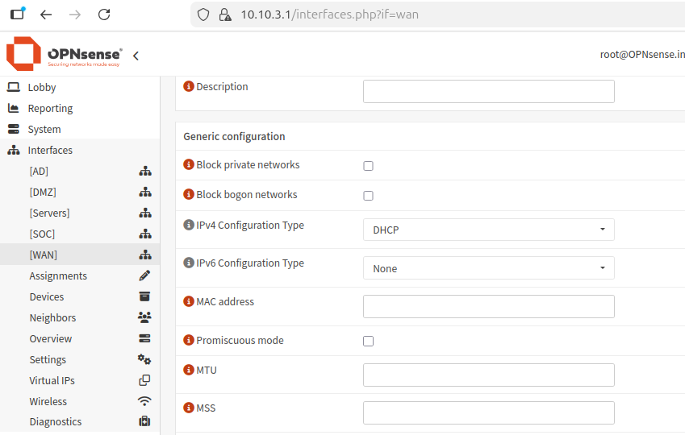
Task: Open the Assignments link in sidebar
Action: [x=58, y=276]
